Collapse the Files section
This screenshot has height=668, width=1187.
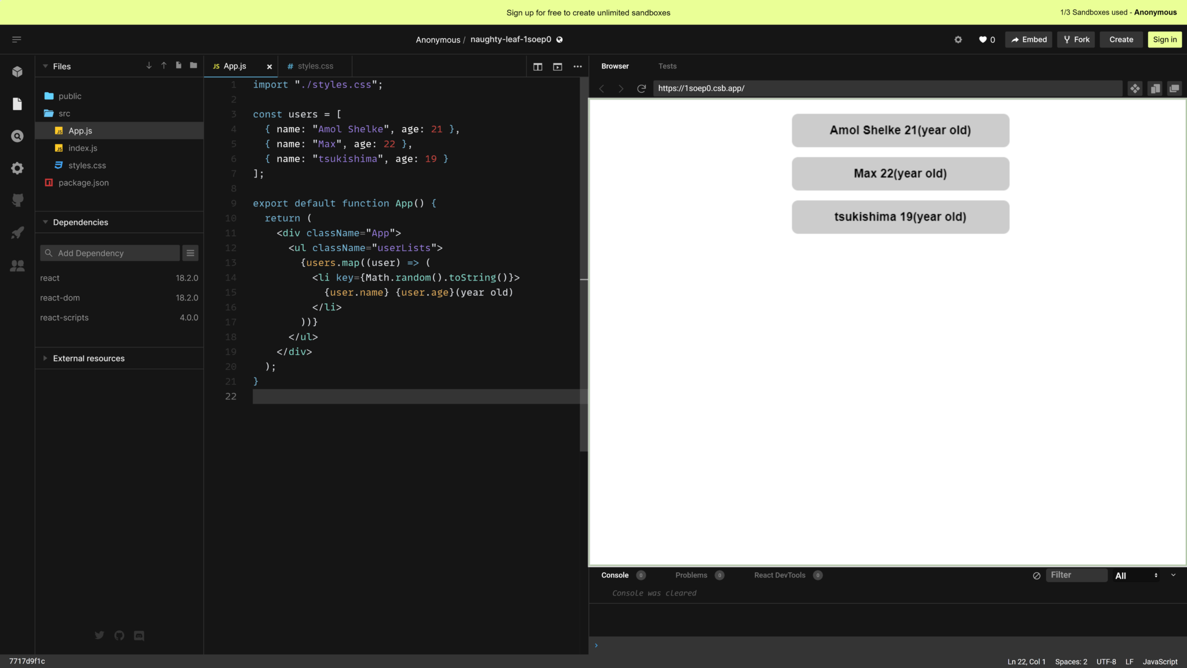(45, 66)
